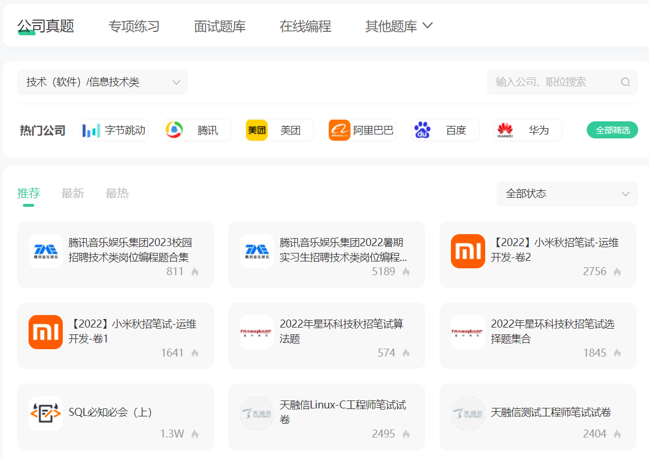Viewport: 649px width, 458px height.
Task: Click Transwarp logo of 选择题集合 card
Action: (x=467, y=332)
